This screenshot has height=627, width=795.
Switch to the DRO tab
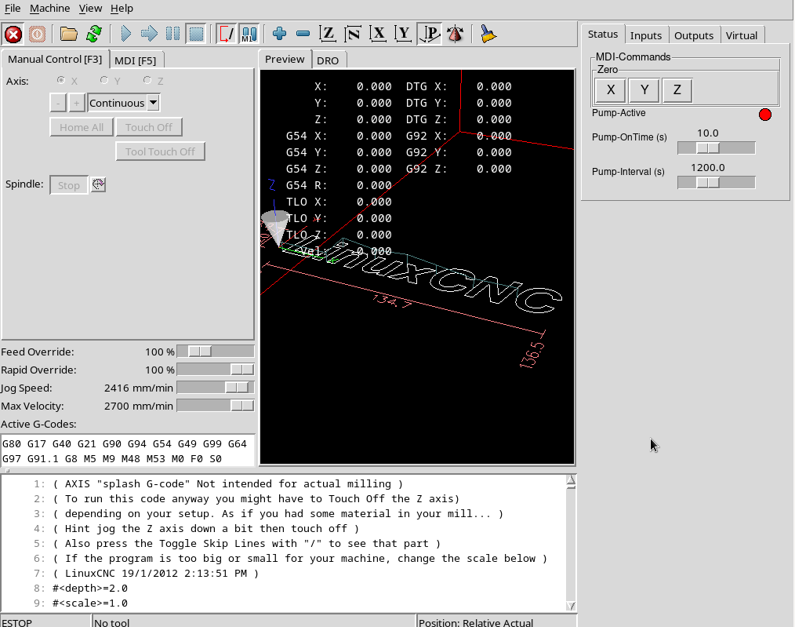point(328,60)
